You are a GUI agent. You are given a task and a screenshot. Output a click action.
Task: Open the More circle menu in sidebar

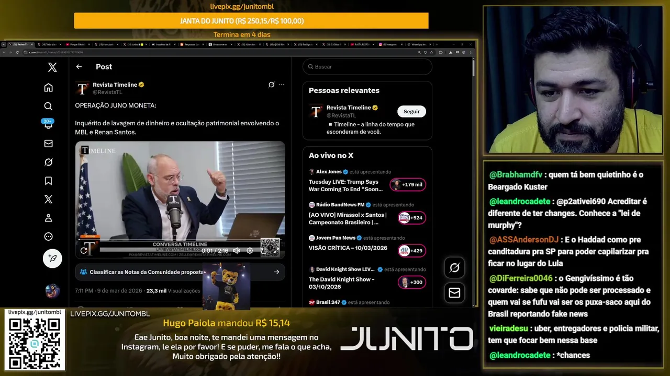pyautogui.click(x=48, y=237)
